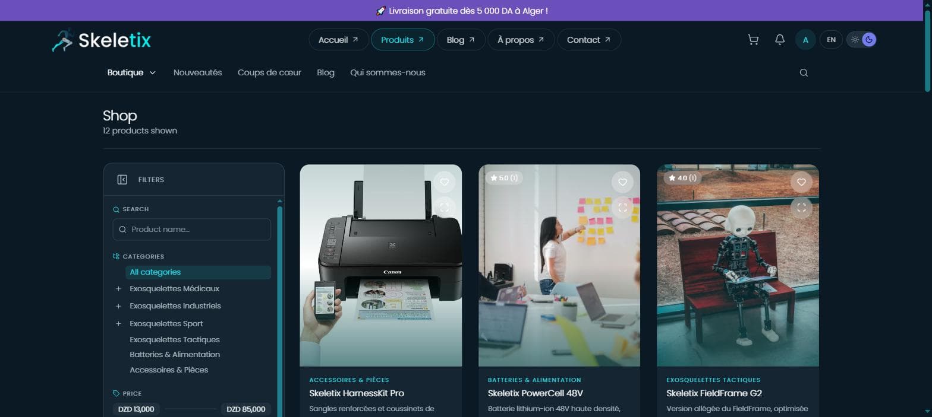
Task: Focus the Product name search field
Action: coord(192,230)
